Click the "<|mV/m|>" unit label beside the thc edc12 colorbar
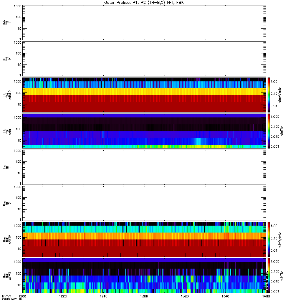 (280, 239)
